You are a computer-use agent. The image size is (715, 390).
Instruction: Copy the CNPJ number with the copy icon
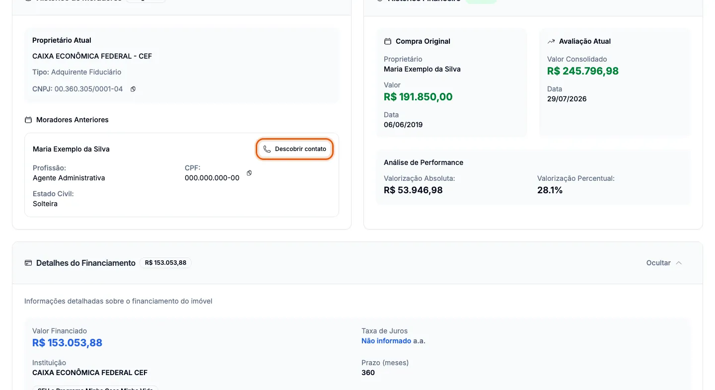(133, 89)
